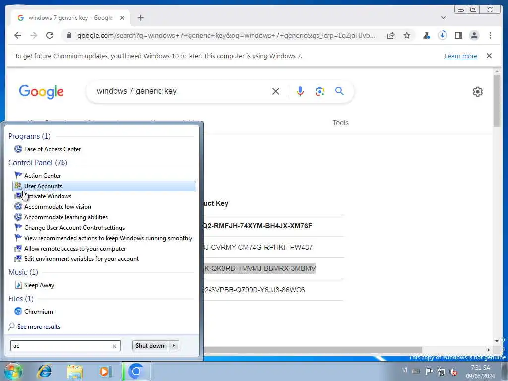Click the Windows Start orb
Image resolution: width=508 pixels, height=381 pixels.
click(x=13, y=371)
